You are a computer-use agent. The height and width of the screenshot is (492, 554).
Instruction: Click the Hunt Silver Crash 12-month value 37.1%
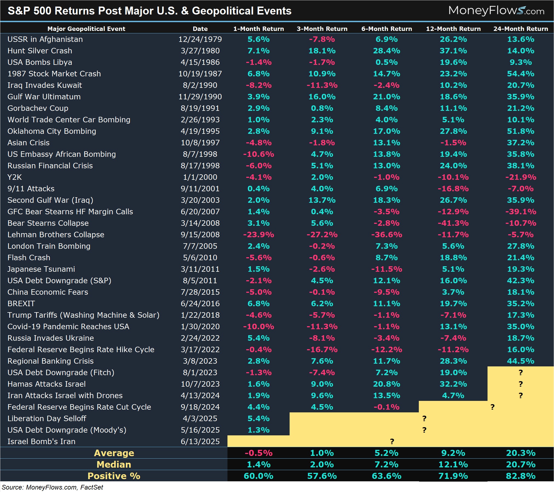(453, 51)
